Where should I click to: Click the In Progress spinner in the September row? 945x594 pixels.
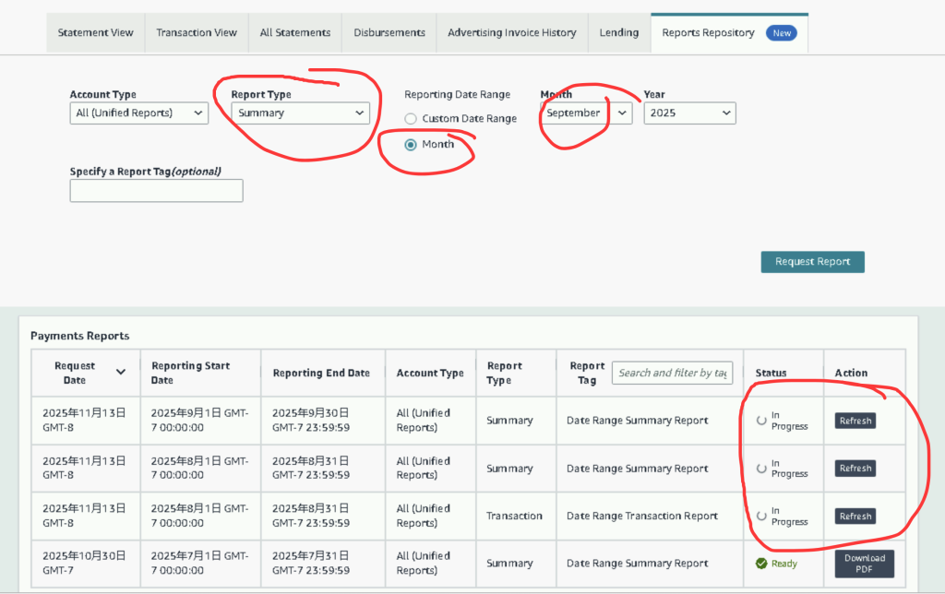tap(761, 421)
